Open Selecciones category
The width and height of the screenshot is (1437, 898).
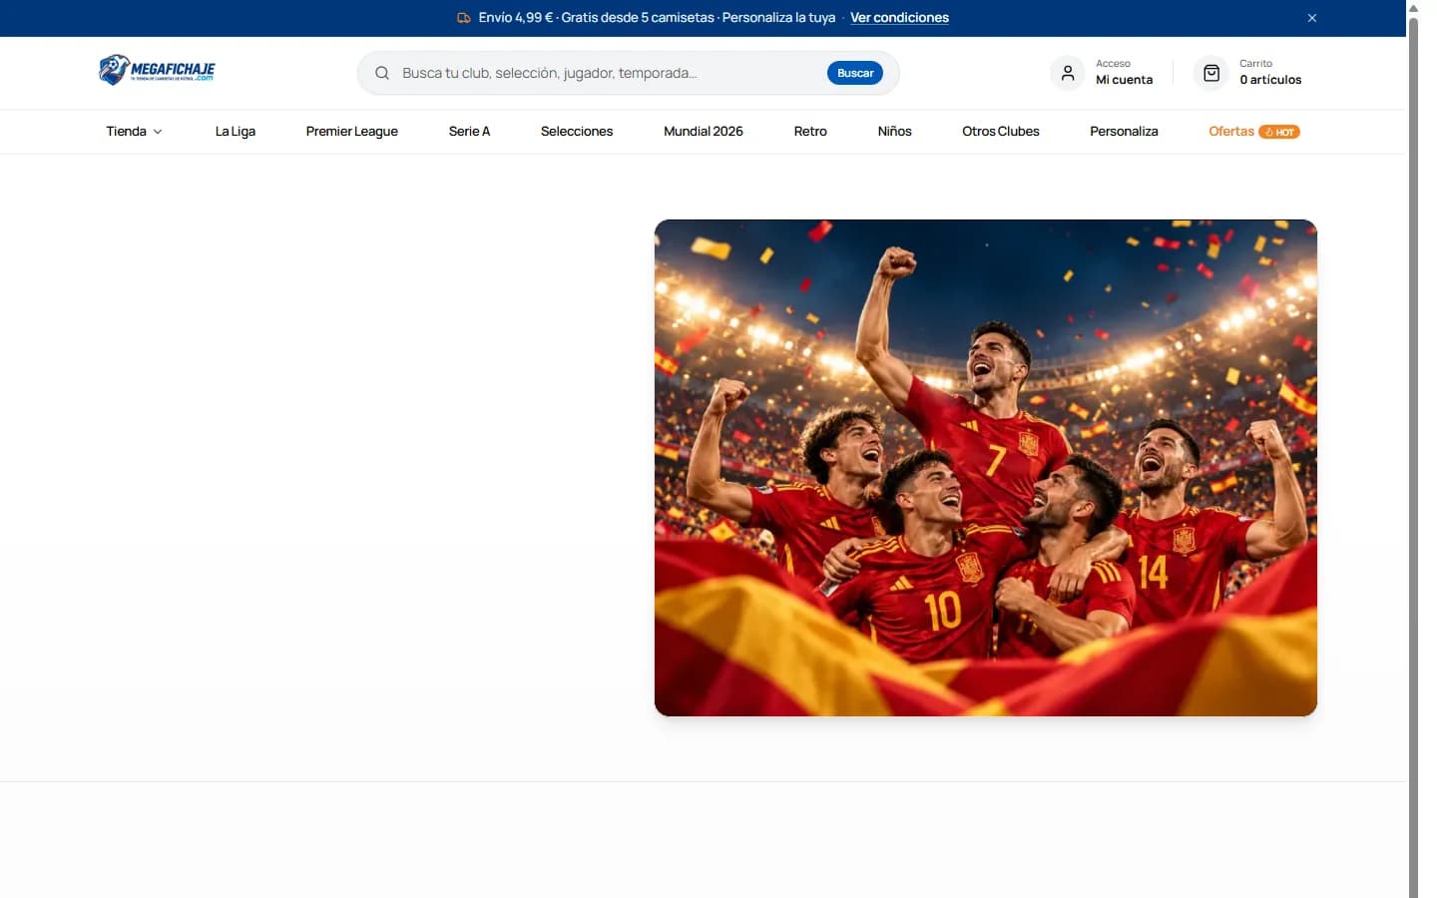click(x=577, y=132)
